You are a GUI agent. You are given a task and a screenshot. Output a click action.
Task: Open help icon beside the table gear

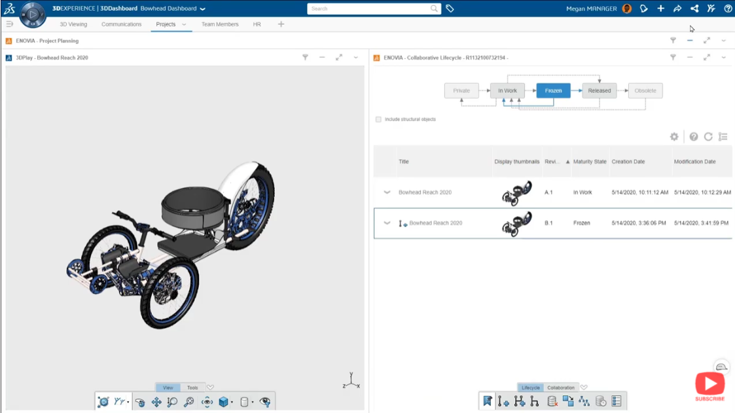click(693, 136)
